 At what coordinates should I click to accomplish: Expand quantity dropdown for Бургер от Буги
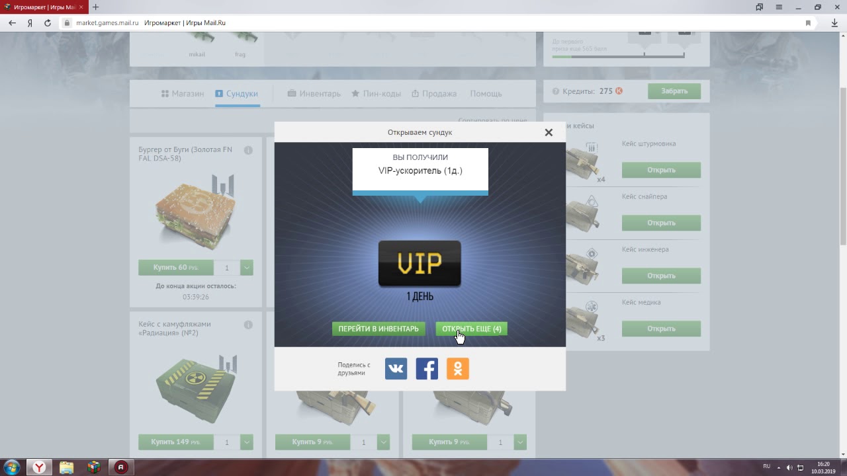click(x=247, y=268)
